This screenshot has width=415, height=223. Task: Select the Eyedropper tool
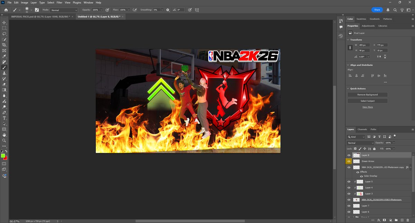pos(4,56)
